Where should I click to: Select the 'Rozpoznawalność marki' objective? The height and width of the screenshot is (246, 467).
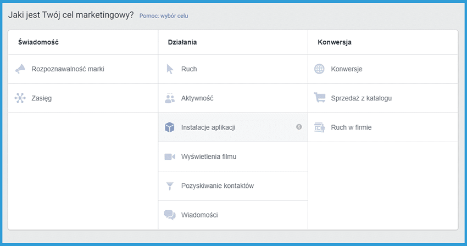pos(83,69)
